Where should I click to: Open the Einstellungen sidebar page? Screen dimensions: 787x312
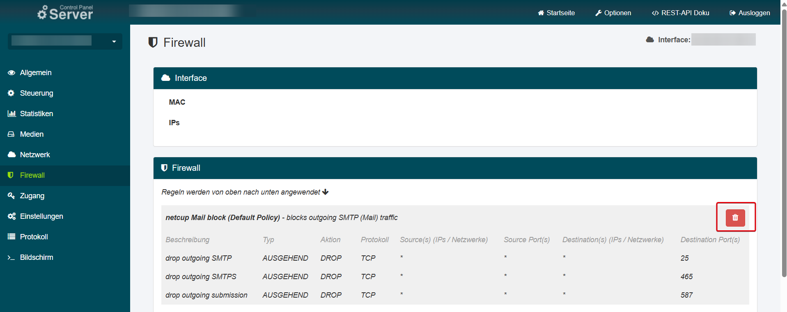tap(41, 216)
